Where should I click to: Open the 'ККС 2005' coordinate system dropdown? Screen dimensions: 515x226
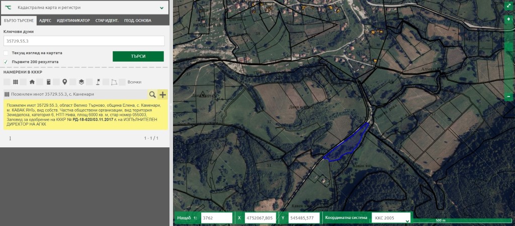pyautogui.click(x=391, y=218)
